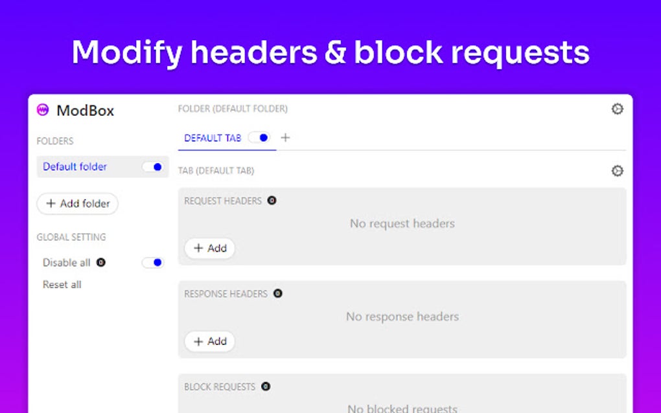Click the Add folder button
The width and height of the screenshot is (661, 413).
[x=78, y=204]
